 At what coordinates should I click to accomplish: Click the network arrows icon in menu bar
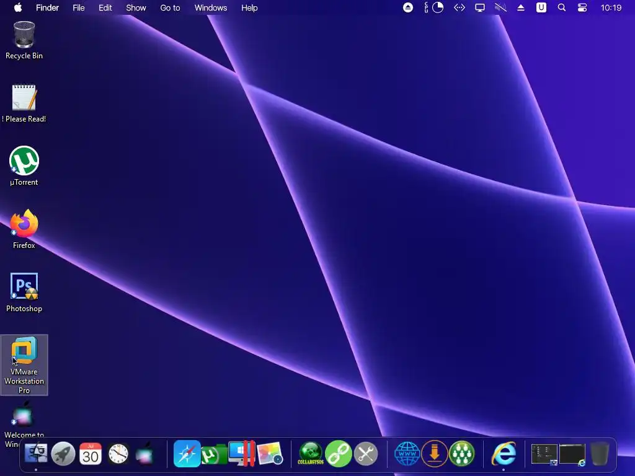[460, 7]
